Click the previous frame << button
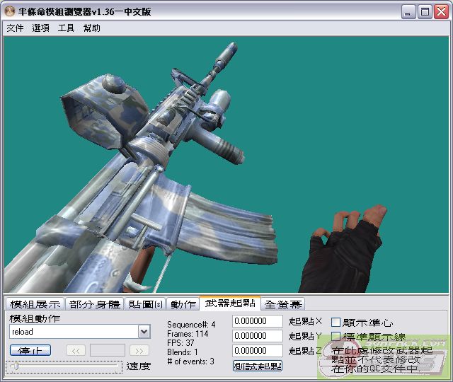This screenshot has height=382, width=453. [76, 351]
